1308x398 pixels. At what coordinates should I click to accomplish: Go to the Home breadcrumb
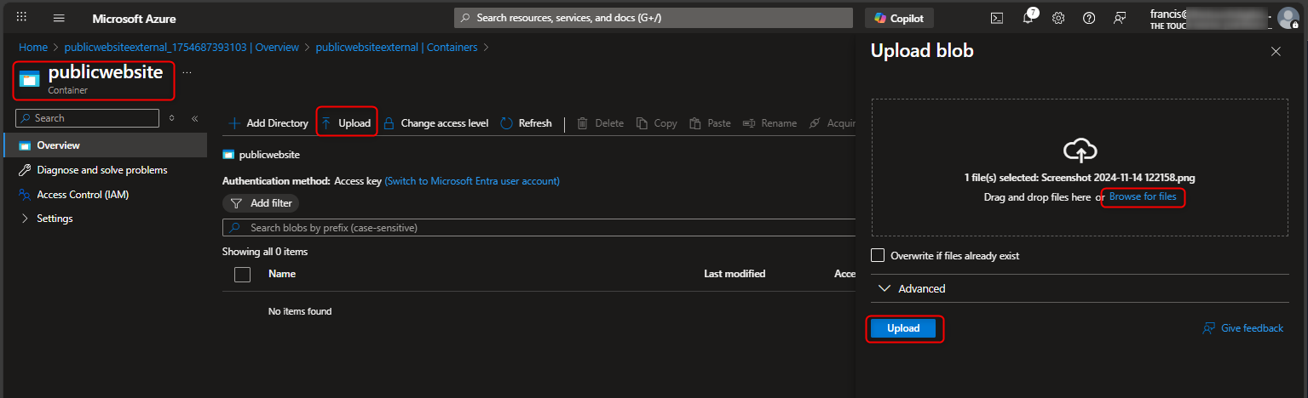click(33, 47)
